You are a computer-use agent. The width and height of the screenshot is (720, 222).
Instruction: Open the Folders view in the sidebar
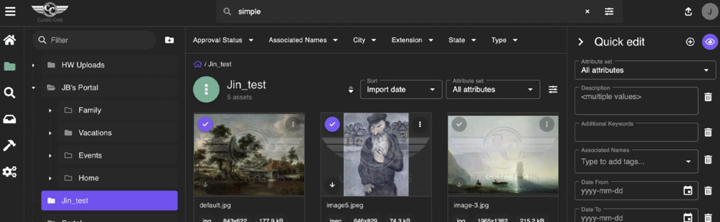click(x=10, y=66)
